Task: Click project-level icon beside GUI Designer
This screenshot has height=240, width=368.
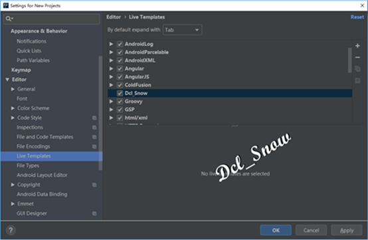Action: [94, 213]
